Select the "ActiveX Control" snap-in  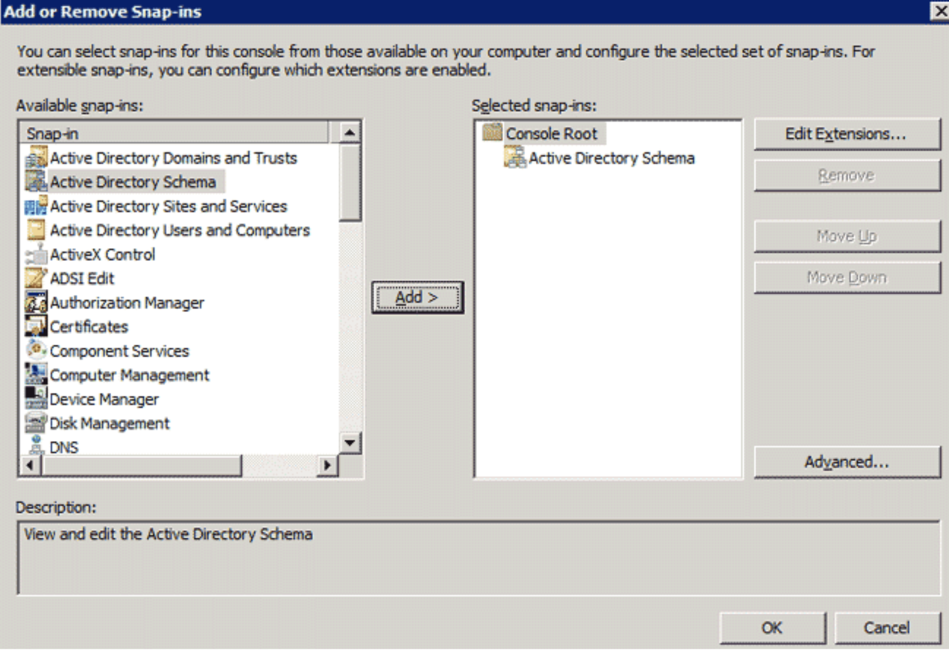tap(102, 254)
